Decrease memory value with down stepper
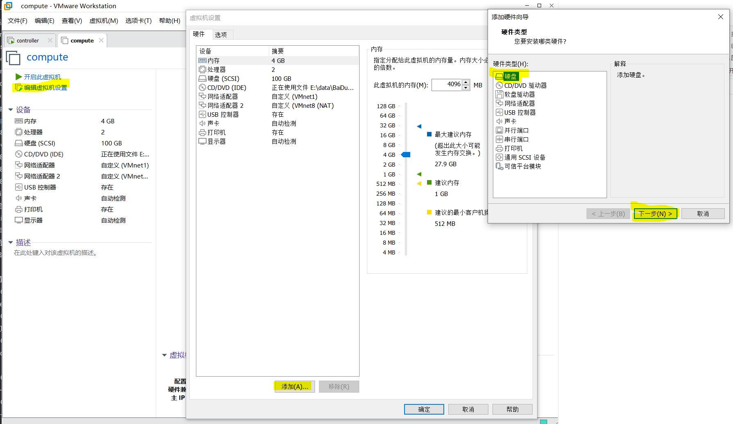The width and height of the screenshot is (733, 424). click(465, 87)
